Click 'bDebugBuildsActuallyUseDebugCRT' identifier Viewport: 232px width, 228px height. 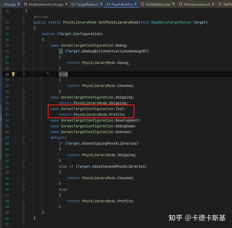[x=114, y=51]
